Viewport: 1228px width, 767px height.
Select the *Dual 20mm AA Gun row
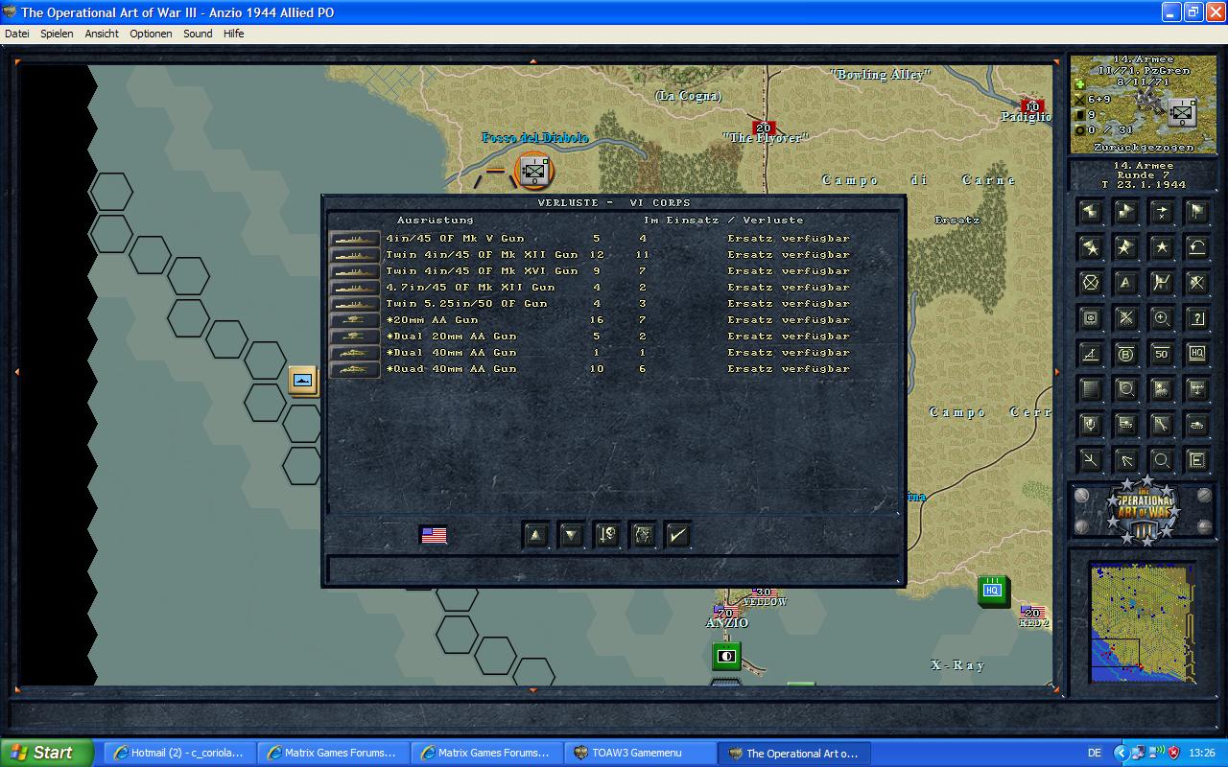click(x=614, y=337)
